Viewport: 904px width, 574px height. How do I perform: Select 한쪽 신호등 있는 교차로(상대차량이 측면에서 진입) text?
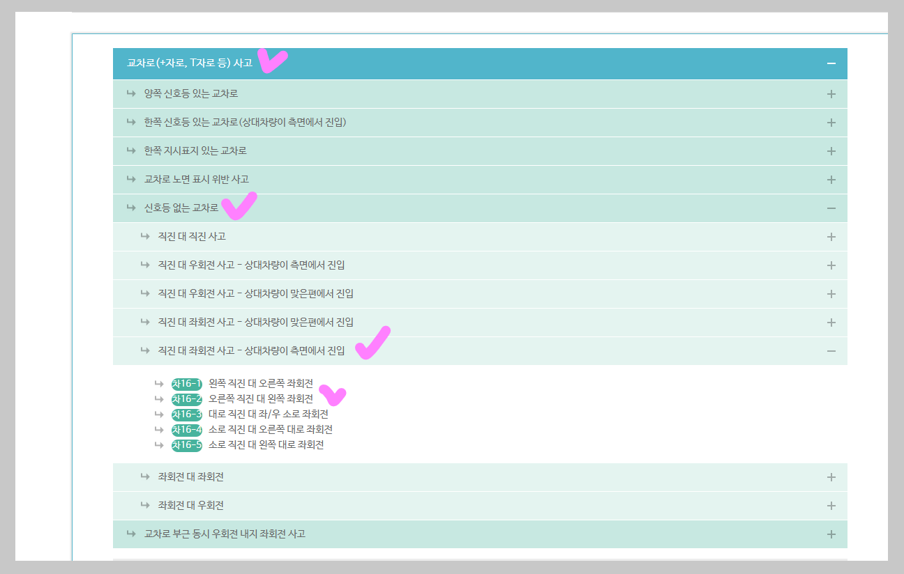[246, 122]
